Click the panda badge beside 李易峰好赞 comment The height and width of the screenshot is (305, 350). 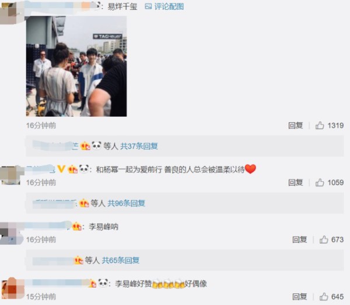103,283
